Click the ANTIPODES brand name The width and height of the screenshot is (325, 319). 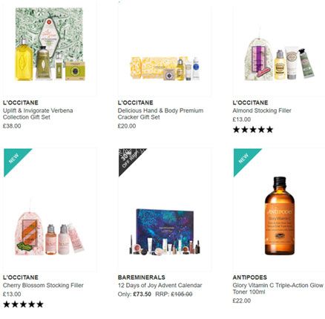tap(250, 277)
